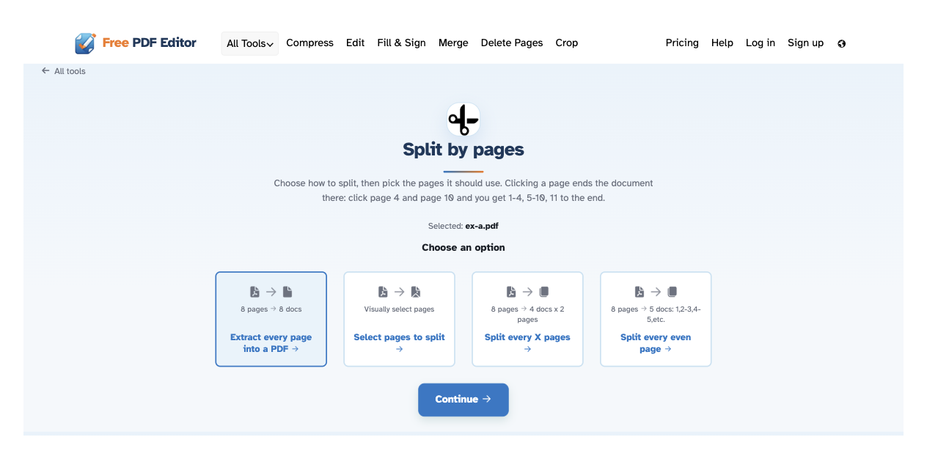Image resolution: width=927 pixels, height=459 pixels.
Task: Click the scissors Split icon
Action: 463,120
